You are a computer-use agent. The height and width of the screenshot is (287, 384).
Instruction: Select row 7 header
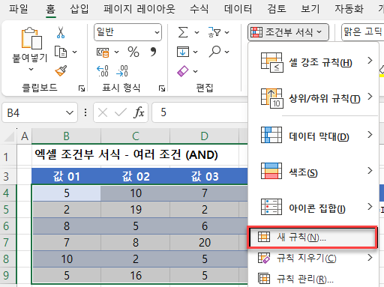8,243
